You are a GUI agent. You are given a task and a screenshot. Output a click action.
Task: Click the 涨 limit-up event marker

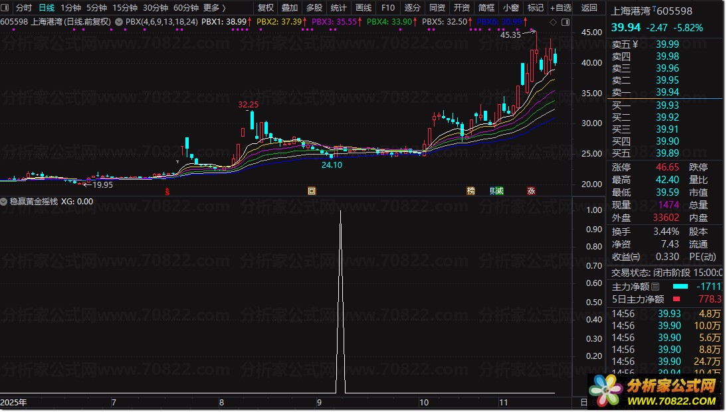(x=532, y=190)
